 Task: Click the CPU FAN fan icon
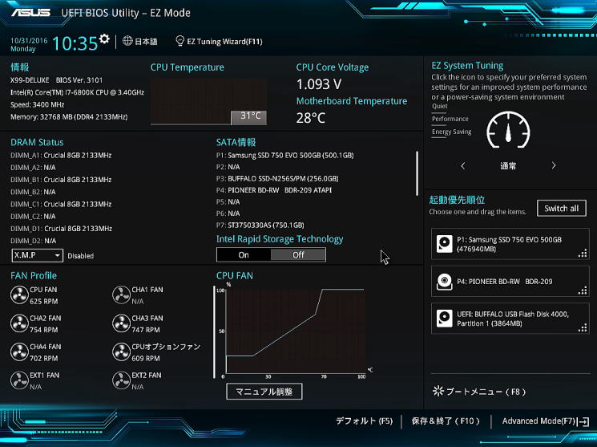(x=19, y=295)
